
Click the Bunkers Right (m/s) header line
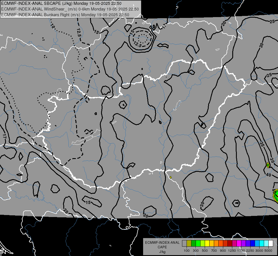coord(65,15)
